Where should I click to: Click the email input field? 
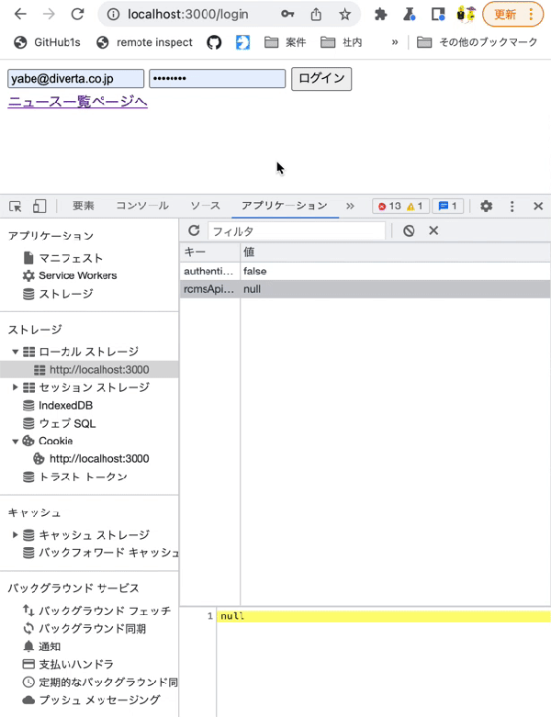click(x=76, y=79)
